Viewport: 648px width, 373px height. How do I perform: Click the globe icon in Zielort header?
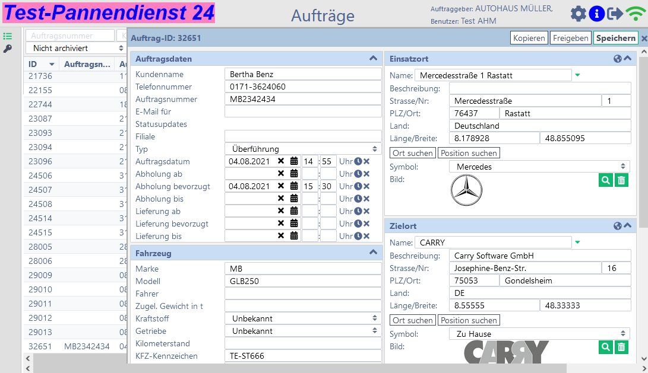[618, 226]
